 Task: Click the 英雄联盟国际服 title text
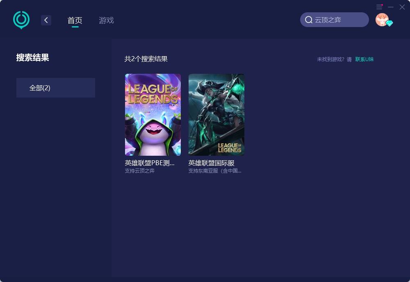tap(211, 163)
